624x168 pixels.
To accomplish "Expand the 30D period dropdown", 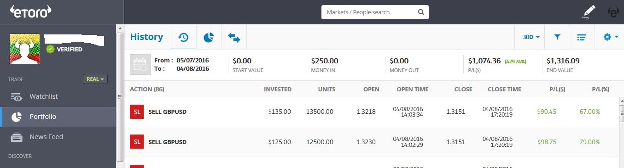I will tap(531, 37).
